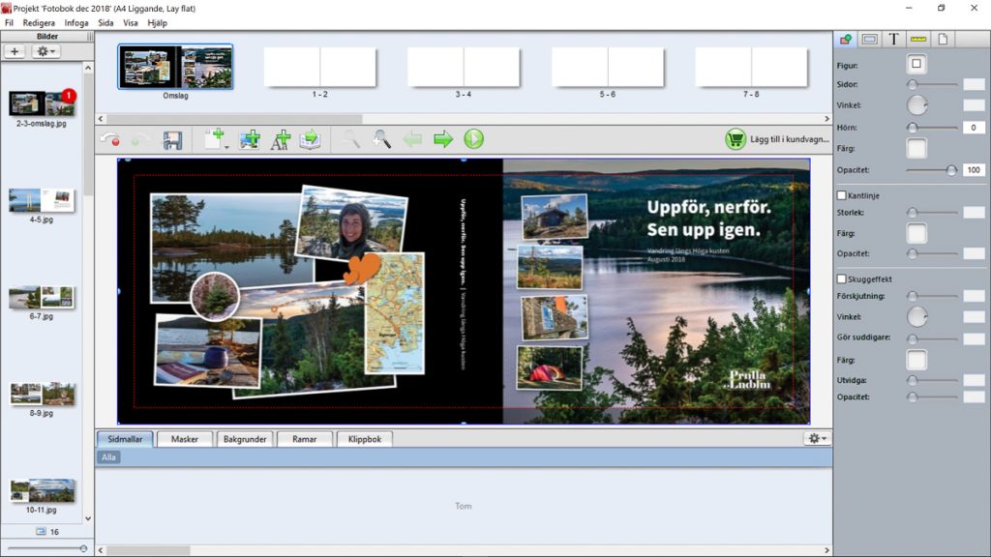
Task: Click the Figur Färg color swatch
Action: pyautogui.click(x=916, y=148)
